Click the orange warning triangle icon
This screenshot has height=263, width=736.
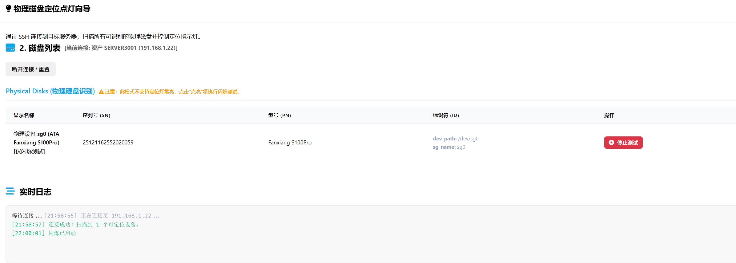pos(101,92)
